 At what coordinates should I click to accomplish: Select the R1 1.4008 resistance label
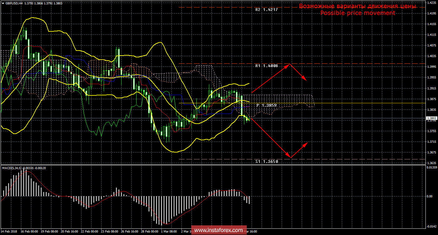(x=266, y=66)
